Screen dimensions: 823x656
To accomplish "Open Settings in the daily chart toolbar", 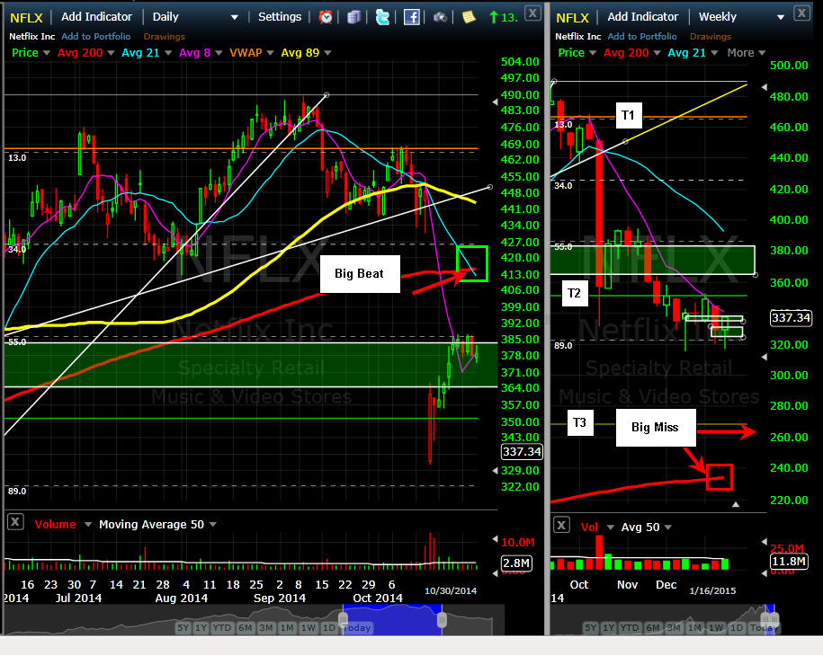I will coord(280,16).
